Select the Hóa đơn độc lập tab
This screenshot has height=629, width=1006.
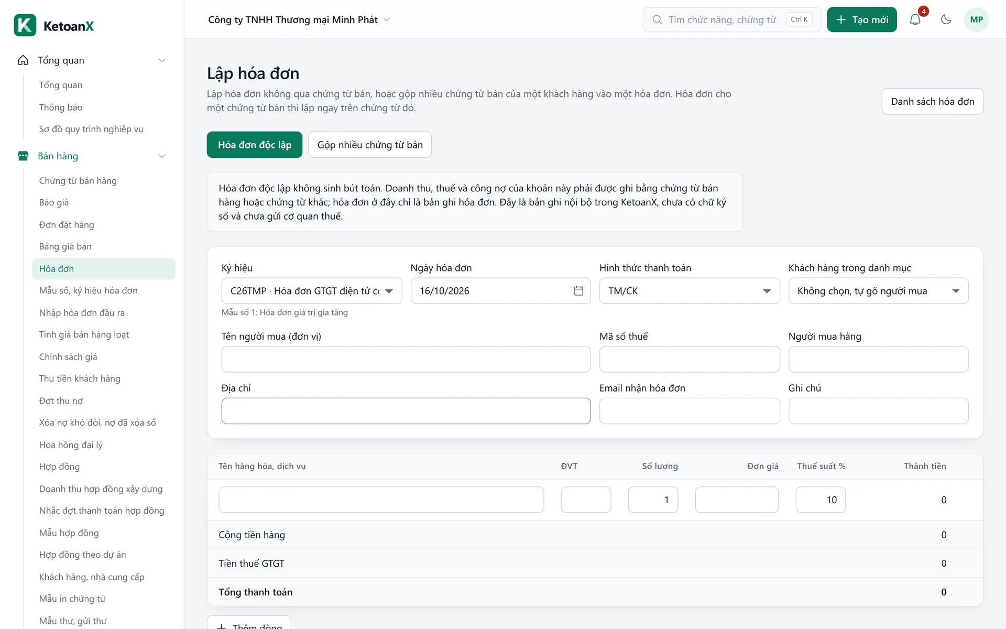coord(255,145)
